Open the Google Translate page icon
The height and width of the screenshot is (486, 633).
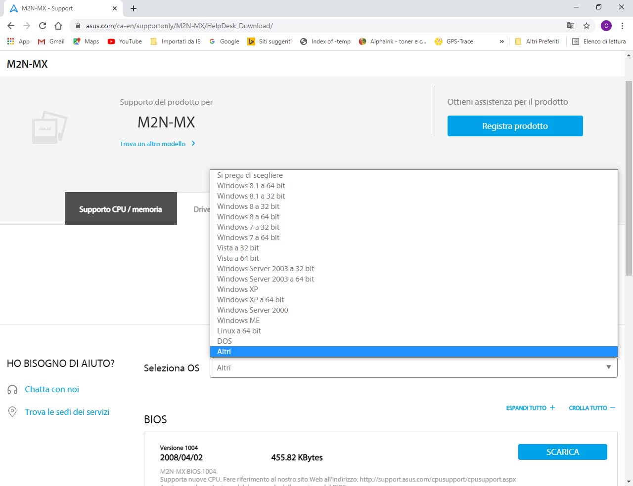(571, 26)
